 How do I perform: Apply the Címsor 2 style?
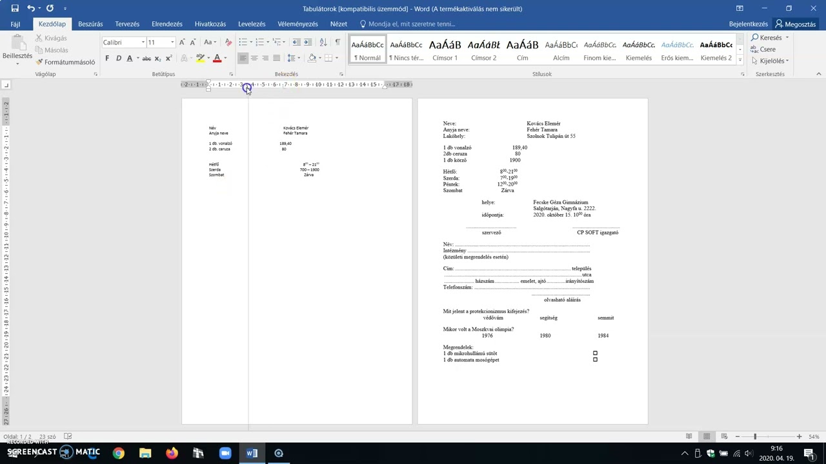click(x=483, y=50)
